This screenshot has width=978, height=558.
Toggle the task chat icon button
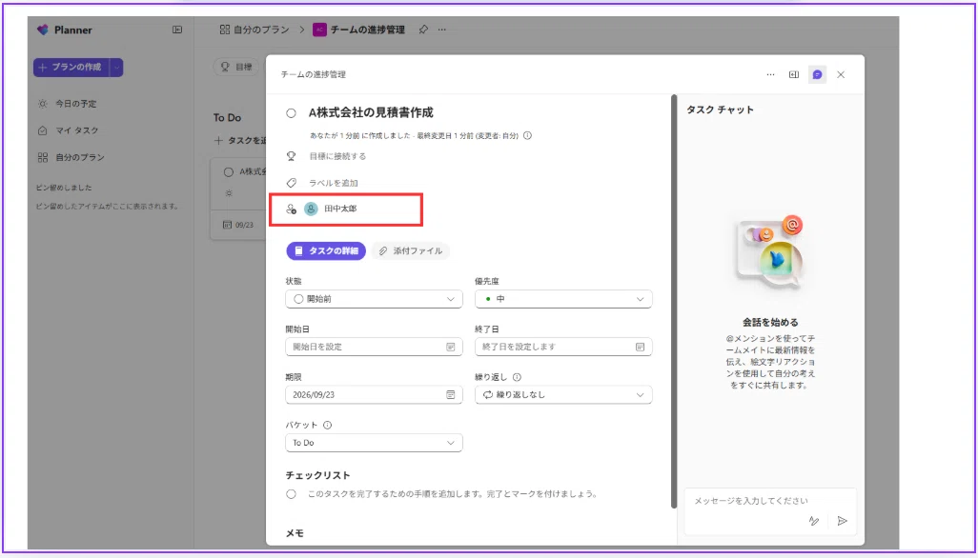(817, 74)
